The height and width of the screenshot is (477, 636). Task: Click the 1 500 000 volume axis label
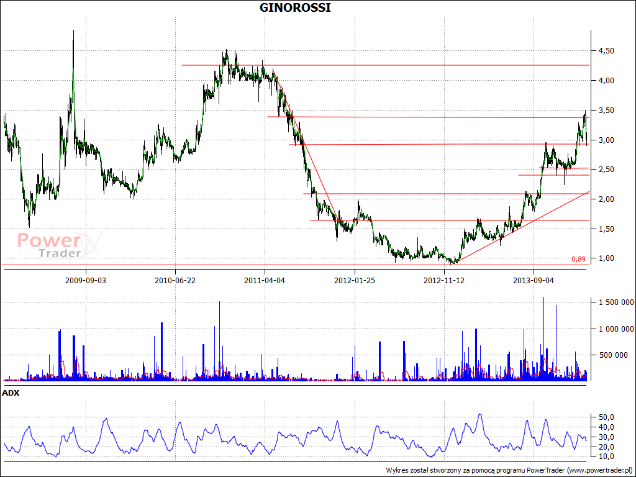617,302
